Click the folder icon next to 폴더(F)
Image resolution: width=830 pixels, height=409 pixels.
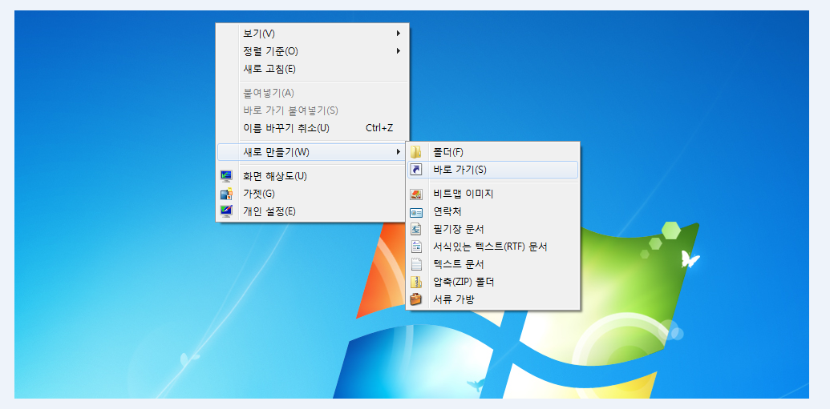pos(416,152)
